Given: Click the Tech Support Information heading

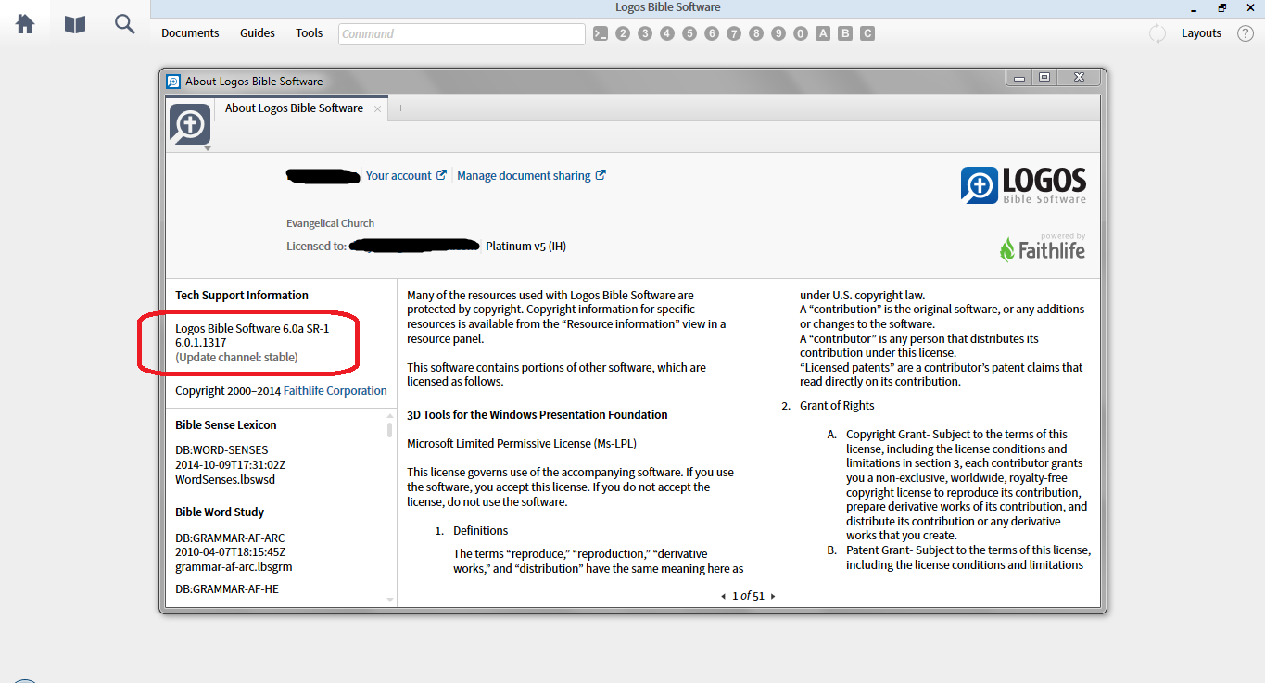Looking at the screenshot, I should (242, 296).
